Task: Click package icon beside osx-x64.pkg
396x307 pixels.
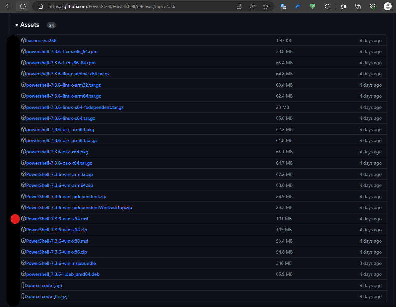Action: (x=24, y=151)
